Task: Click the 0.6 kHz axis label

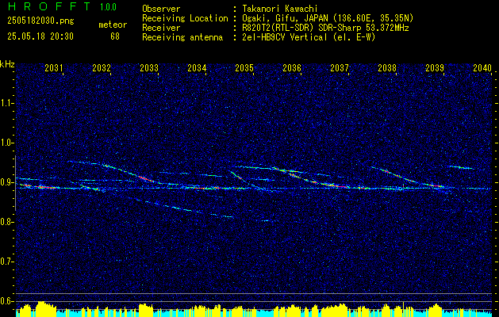Action: tap(6, 301)
